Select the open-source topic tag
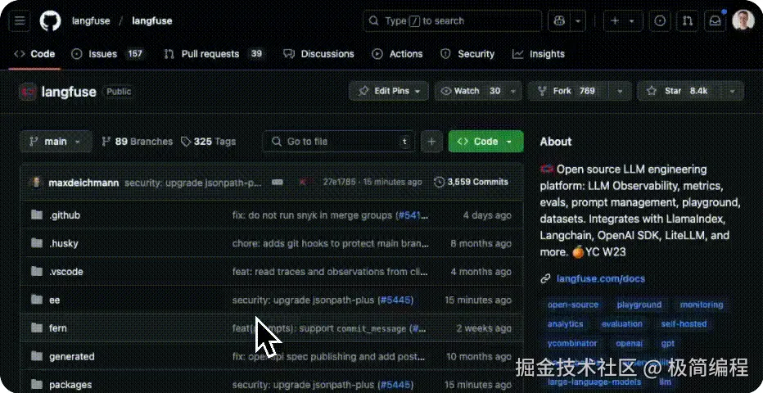This screenshot has width=763, height=393. (x=573, y=305)
